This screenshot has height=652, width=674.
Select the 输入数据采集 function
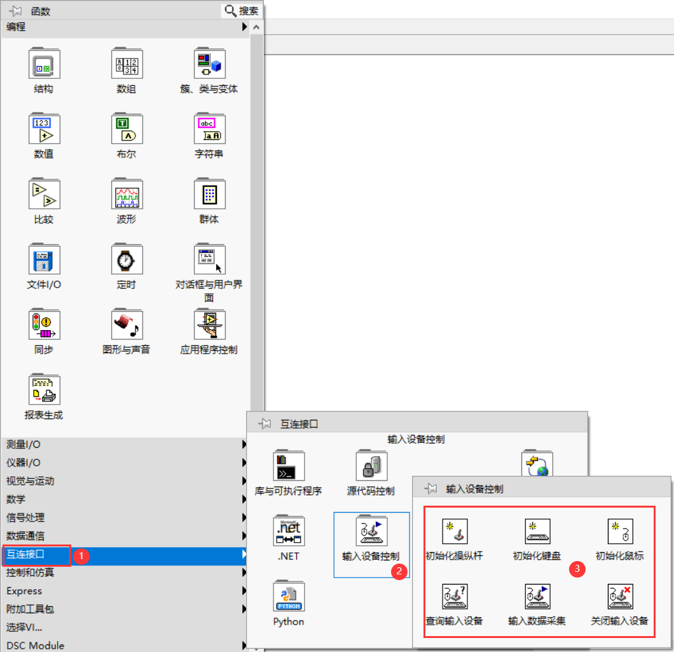537,597
